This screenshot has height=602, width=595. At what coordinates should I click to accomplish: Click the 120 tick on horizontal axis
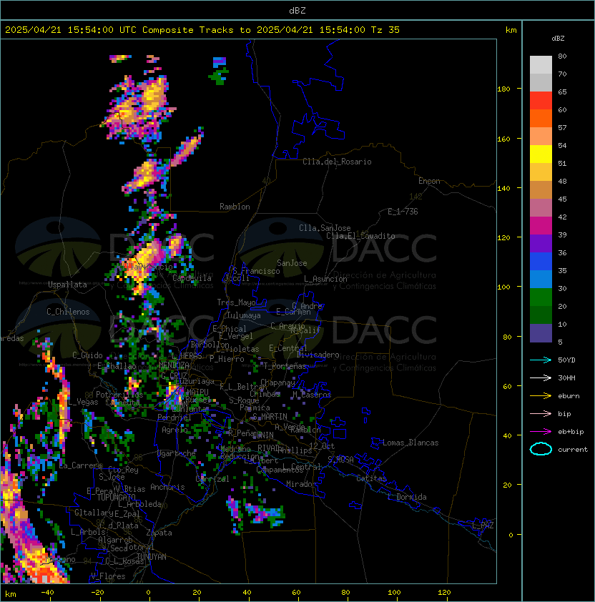tap(444, 593)
